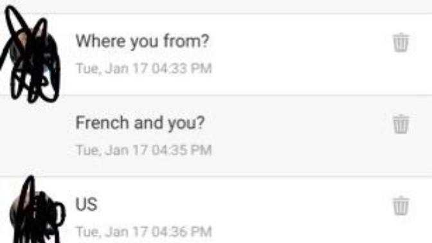432x243 pixels.
Task: Click the gray strip above the first message
Action: point(216,6)
